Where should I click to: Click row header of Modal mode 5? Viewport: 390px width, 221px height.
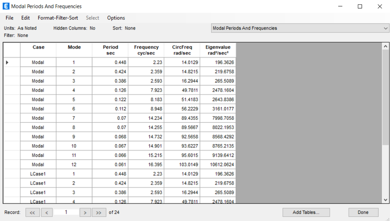[12, 100]
